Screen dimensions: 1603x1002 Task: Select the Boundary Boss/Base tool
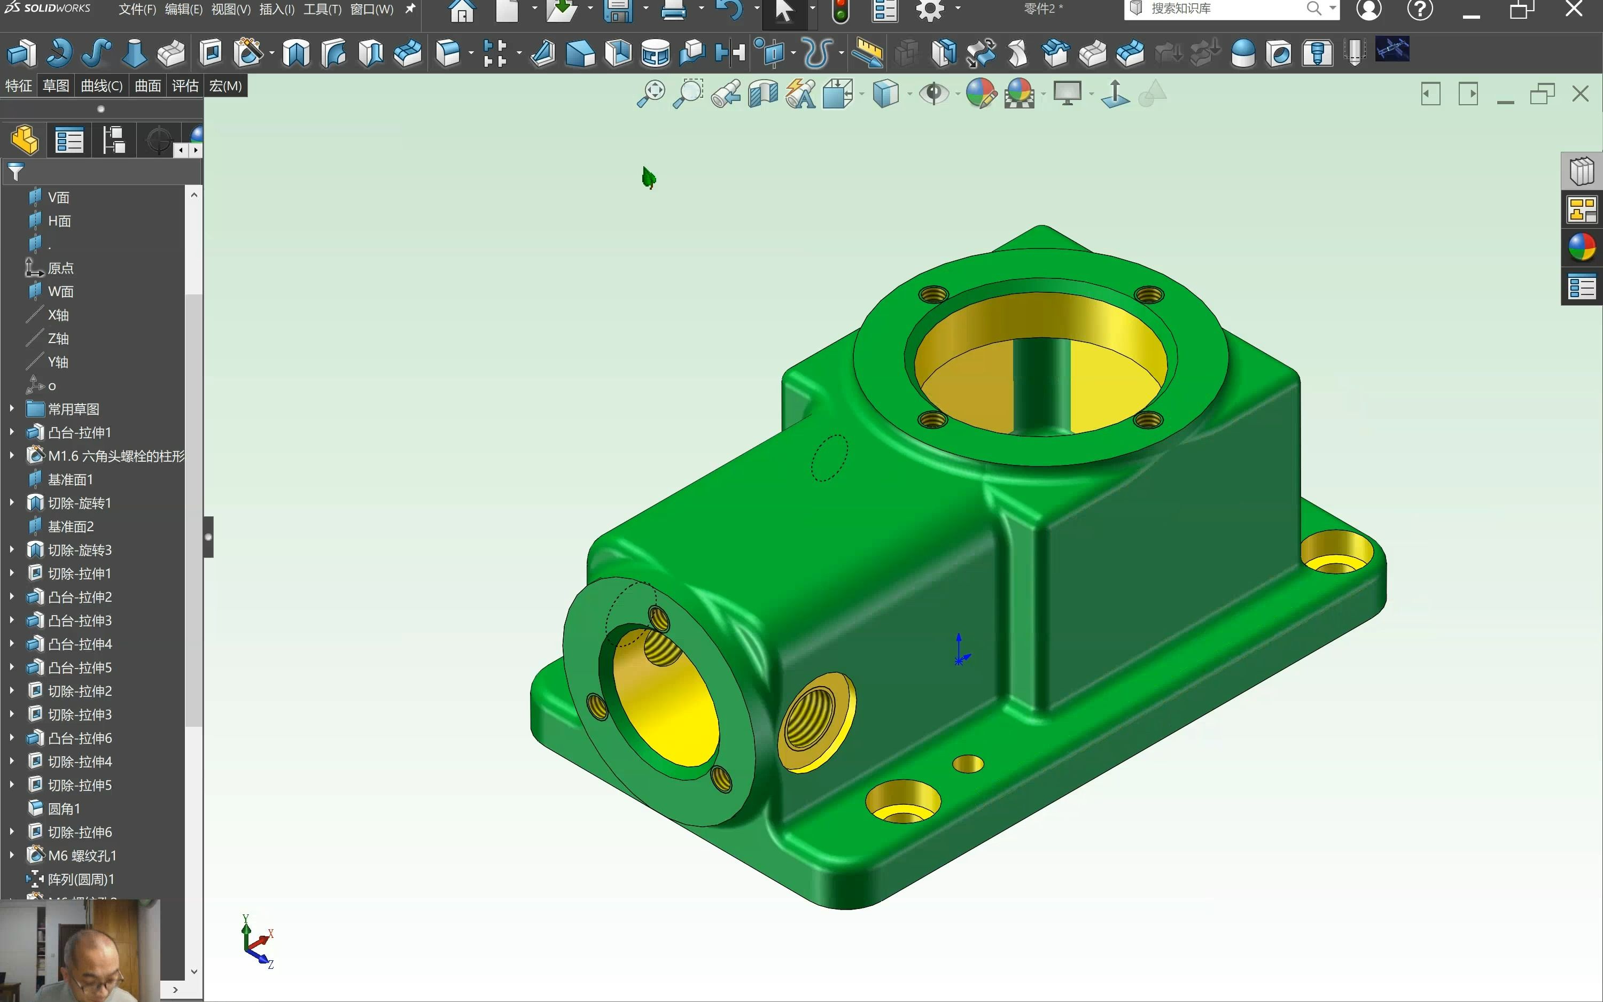(171, 53)
